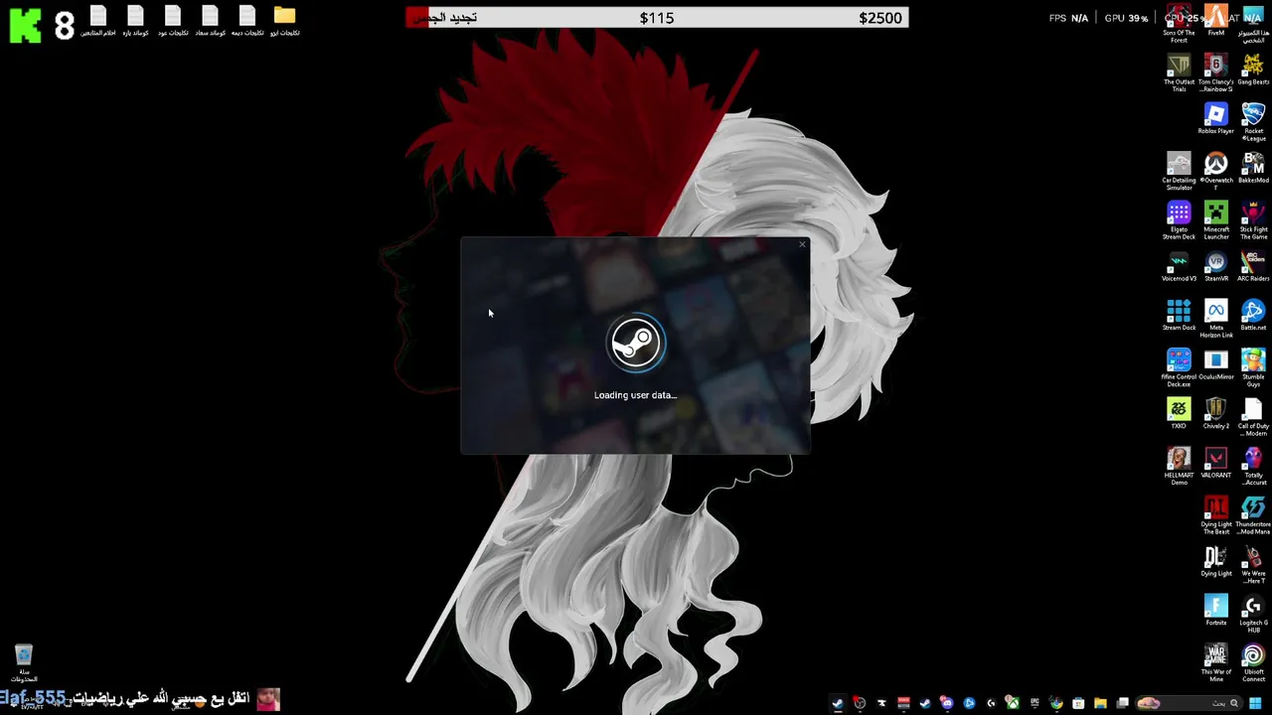Open the 2XKO desktop shortcut
The image size is (1272, 715).
pos(1179,414)
